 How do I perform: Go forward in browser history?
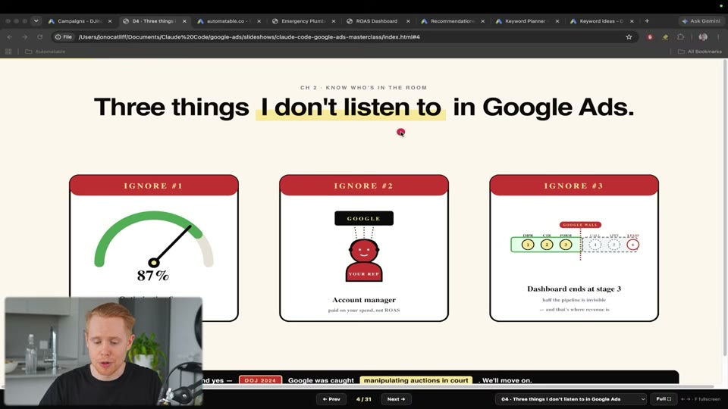tap(24, 37)
